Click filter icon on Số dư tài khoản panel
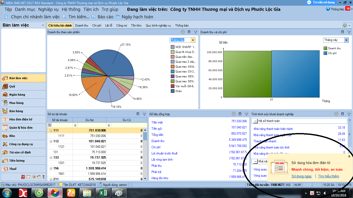This screenshot has width=353, height=198. pyautogui.click(x=144, y=114)
